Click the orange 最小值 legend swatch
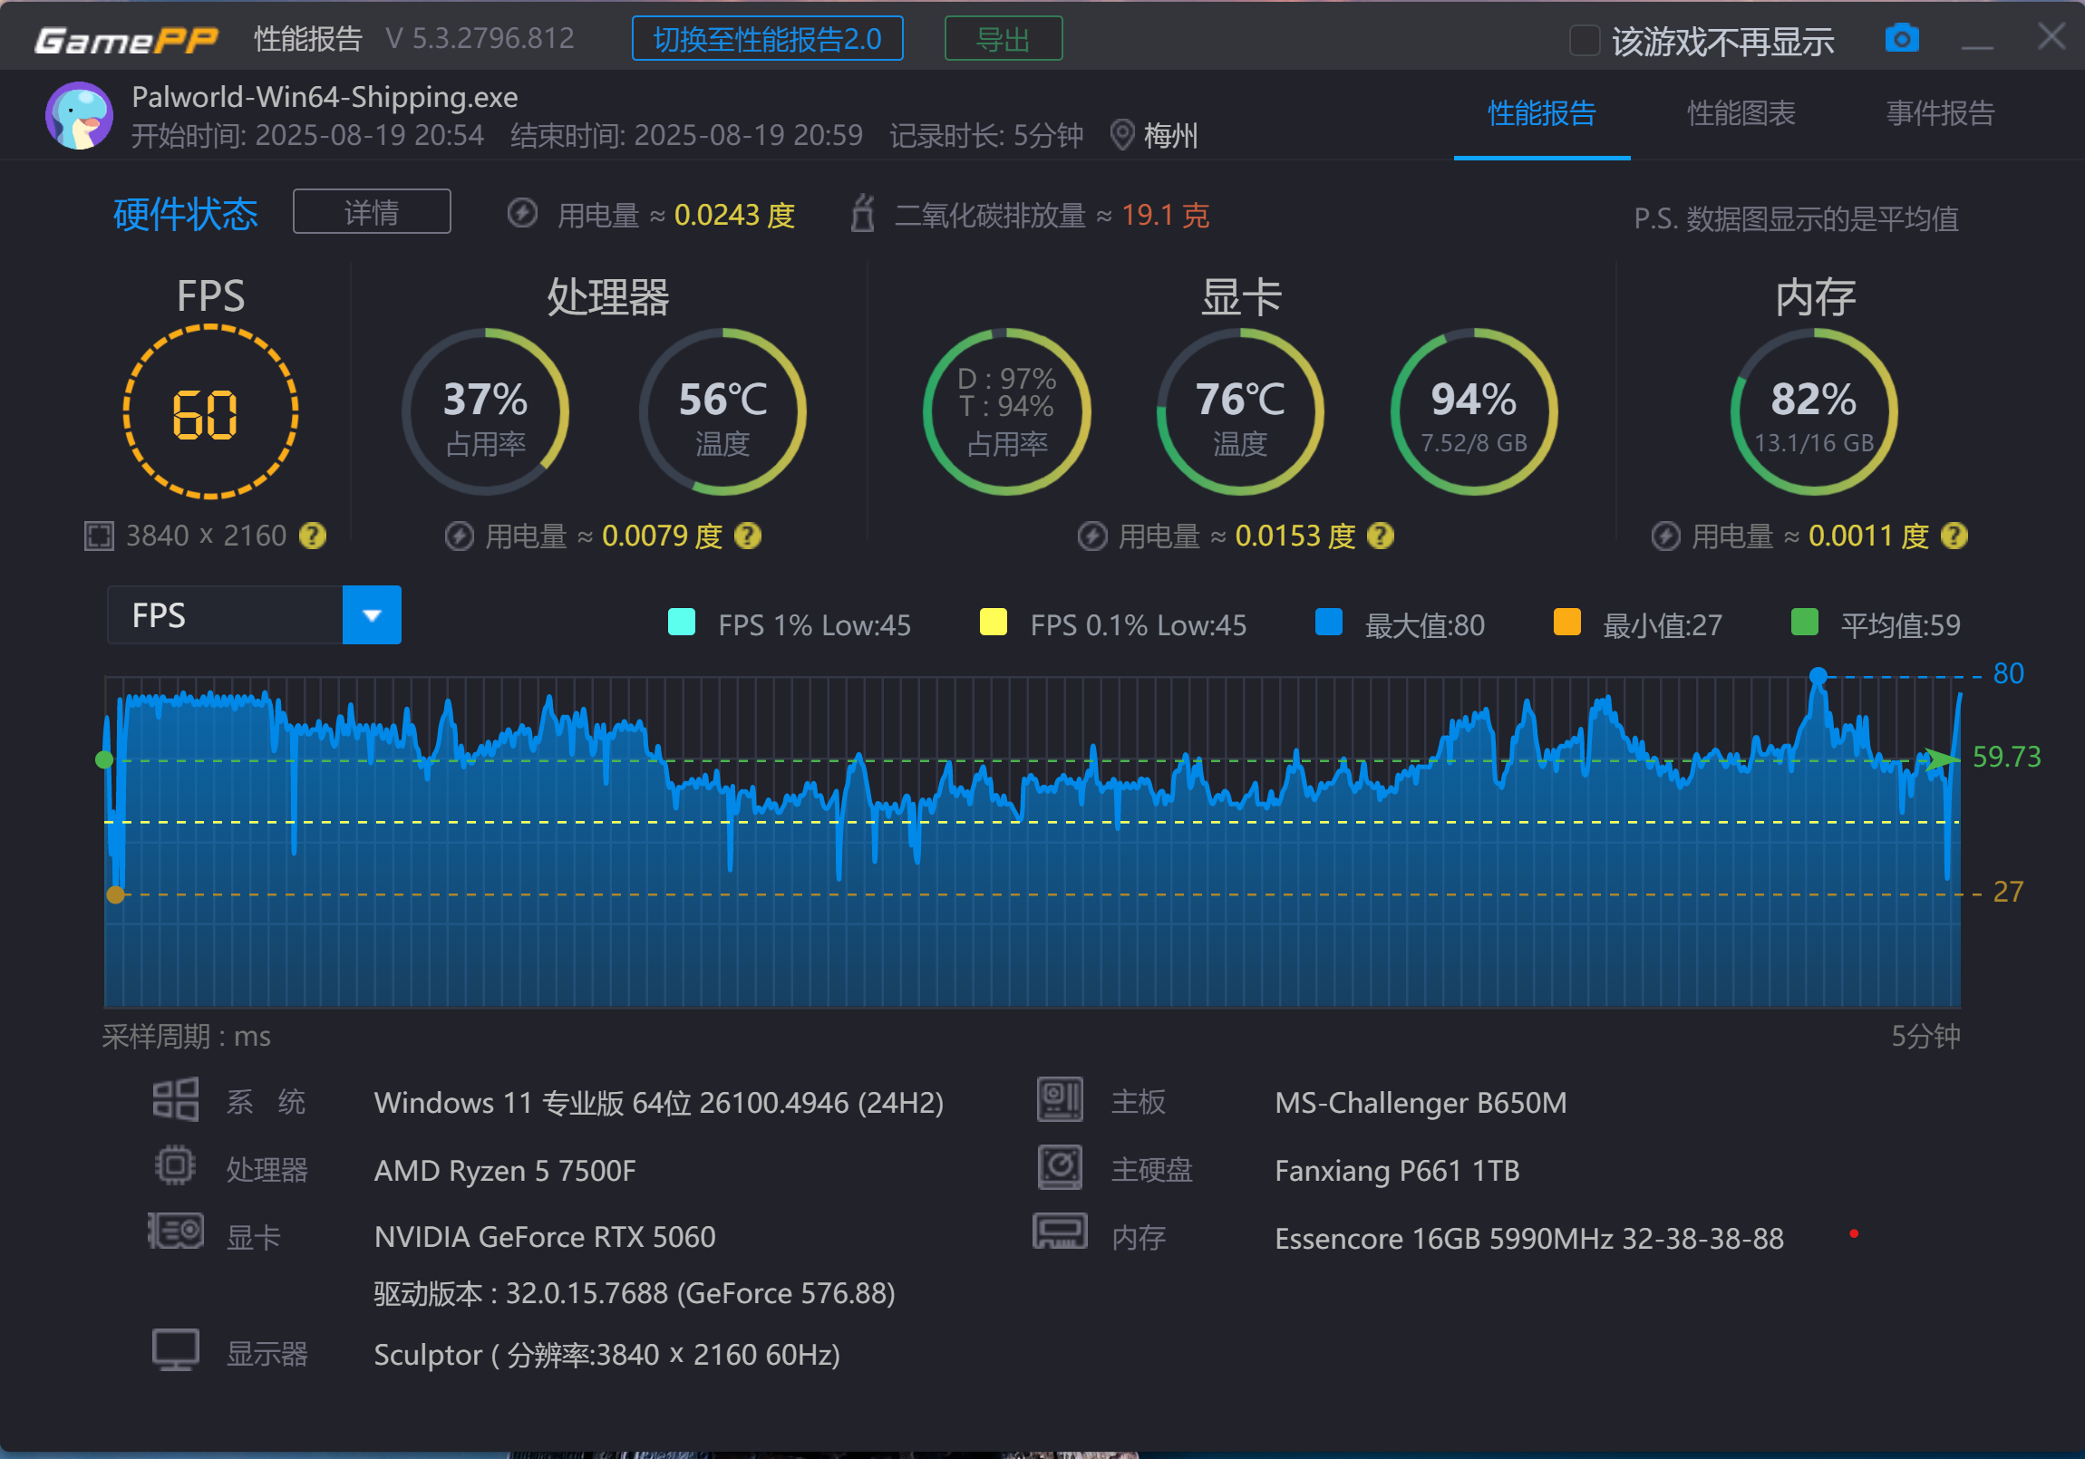 (1566, 622)
